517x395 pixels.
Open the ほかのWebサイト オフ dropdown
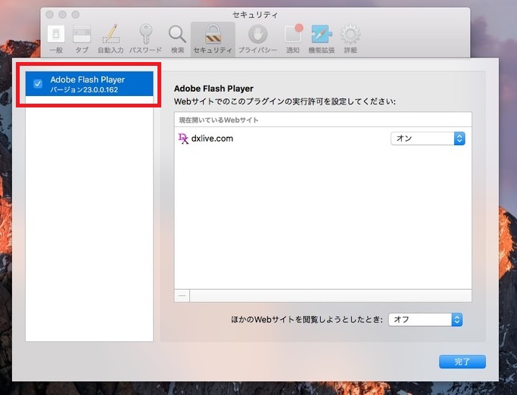[425, 319]
